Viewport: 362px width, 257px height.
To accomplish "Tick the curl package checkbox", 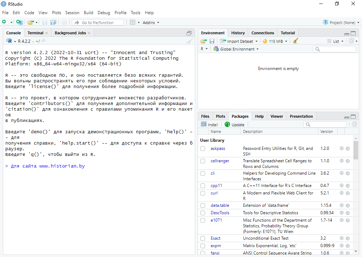I will point(203,193).
